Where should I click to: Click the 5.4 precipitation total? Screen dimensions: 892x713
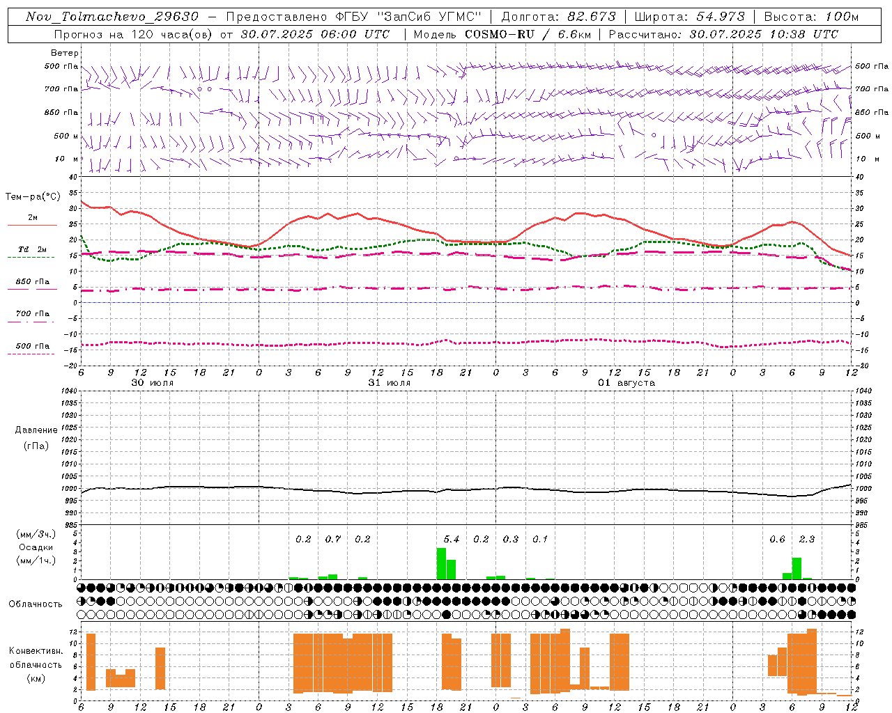452,539
